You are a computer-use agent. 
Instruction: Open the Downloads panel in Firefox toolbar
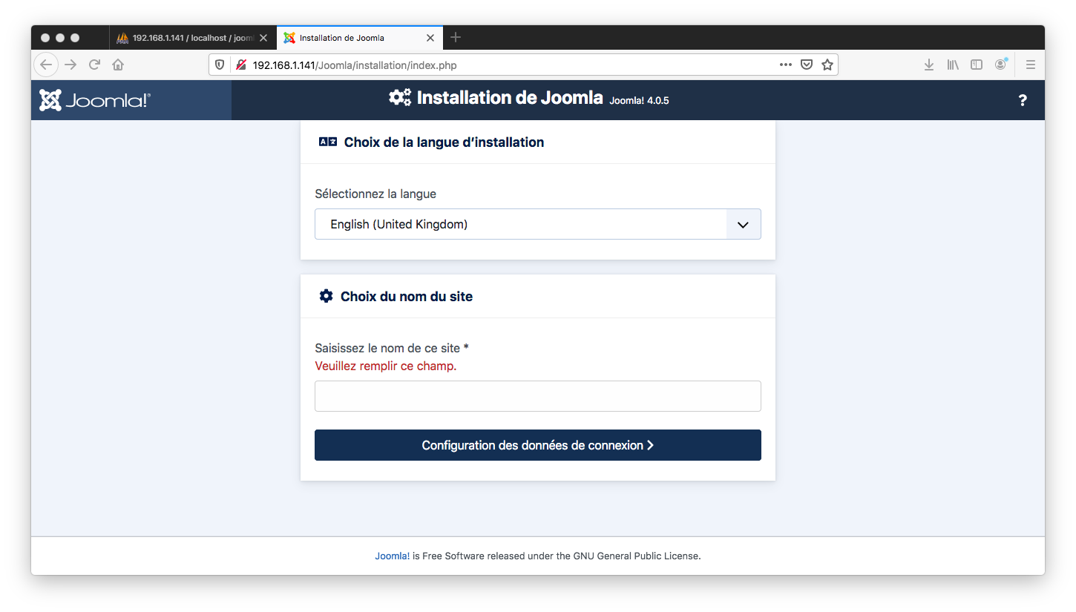929,65
